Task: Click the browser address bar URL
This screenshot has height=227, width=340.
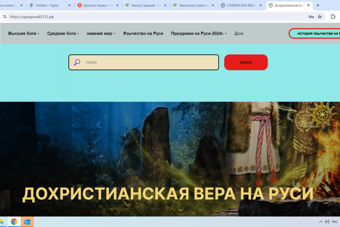Action: click(32, 17)
